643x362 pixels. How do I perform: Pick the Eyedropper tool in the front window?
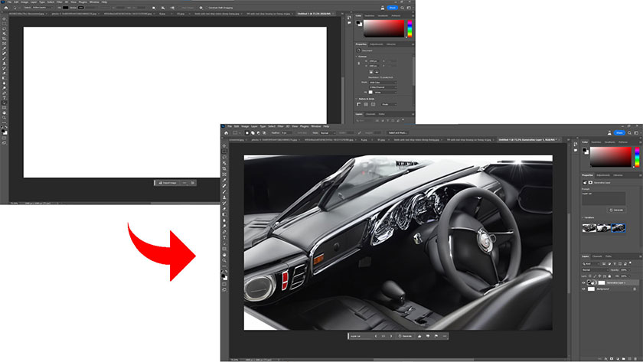224,181
